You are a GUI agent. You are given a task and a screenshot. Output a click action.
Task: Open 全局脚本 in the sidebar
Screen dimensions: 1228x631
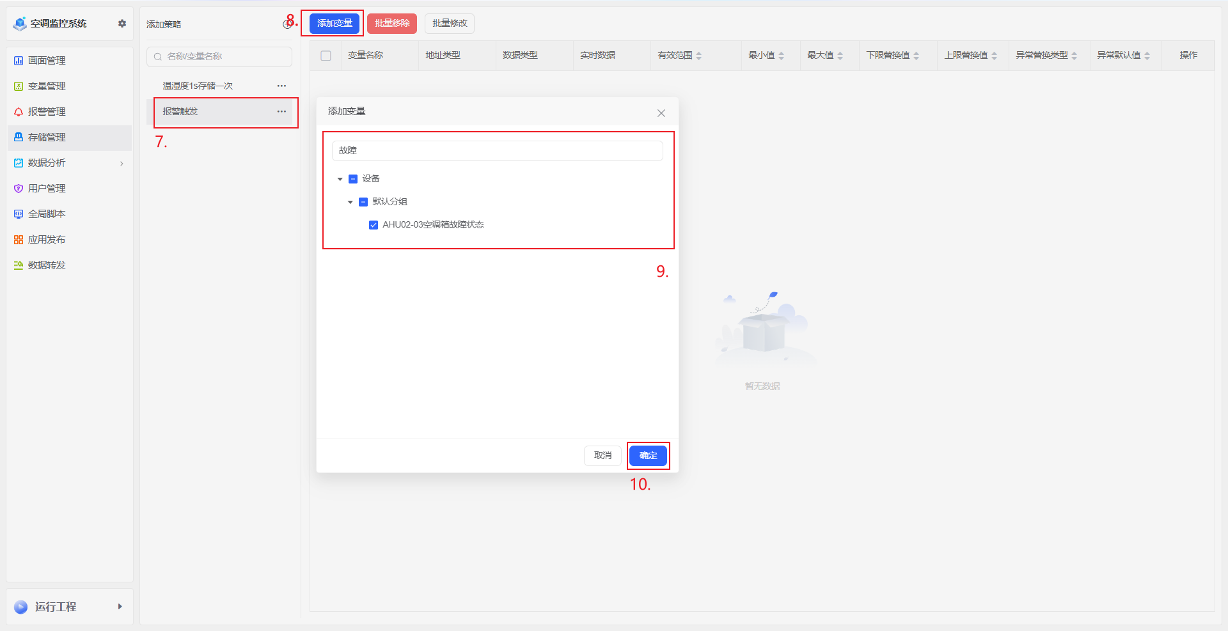point(47,214)
